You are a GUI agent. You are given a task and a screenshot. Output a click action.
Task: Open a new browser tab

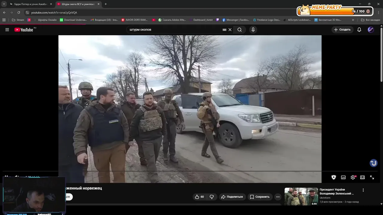106,4
